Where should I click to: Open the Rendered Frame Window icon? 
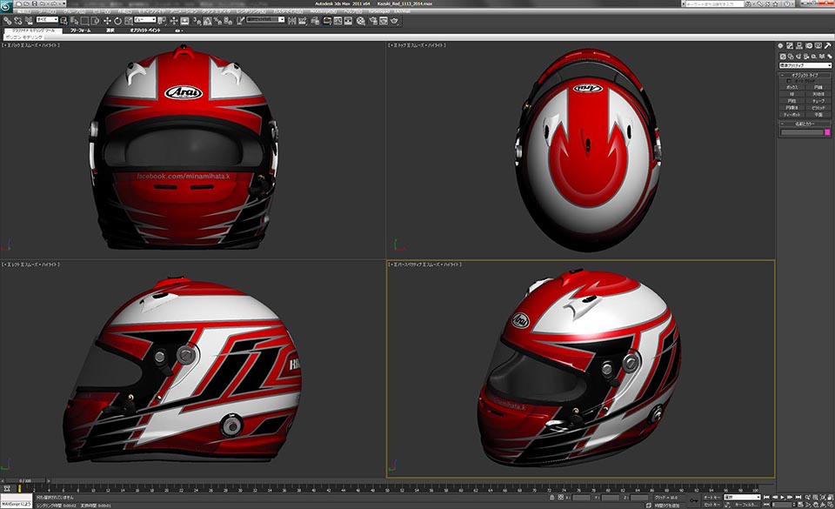pos(384,21)
